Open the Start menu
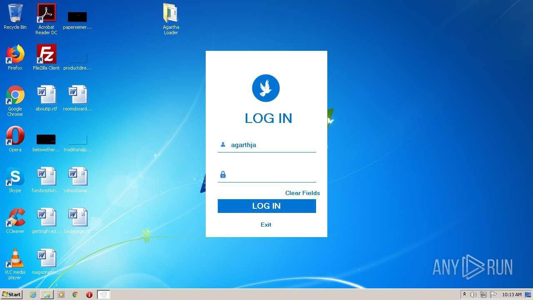533x300 pixels. pos(12,295)
